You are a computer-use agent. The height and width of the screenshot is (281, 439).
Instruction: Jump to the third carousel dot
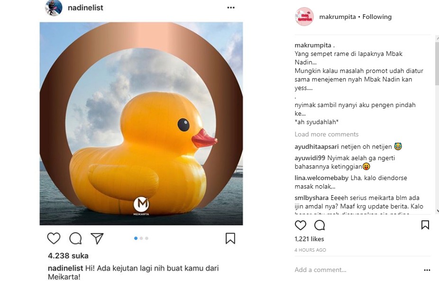[146, 238]
